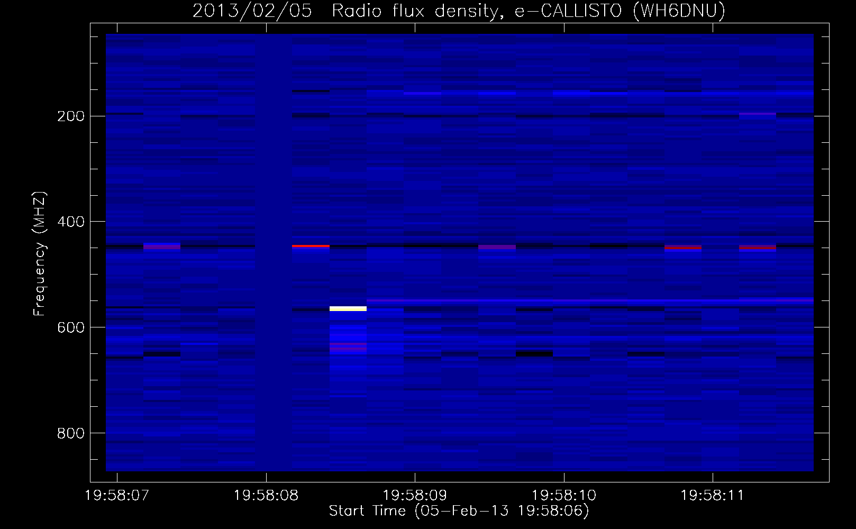This screenshot has height=529, width=856.
Task: Click the 19:58:09 time tick label
Action: coord(415,496)
